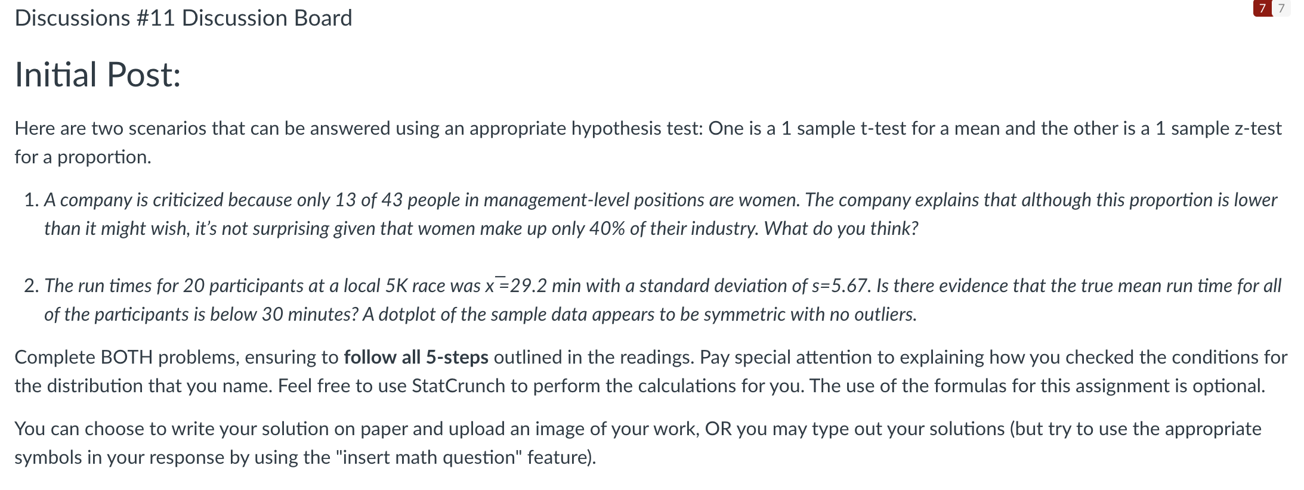
Task: Click the Discussions #11 Discussion Board title
Action: pyautogui.click(x=183, y=18)
